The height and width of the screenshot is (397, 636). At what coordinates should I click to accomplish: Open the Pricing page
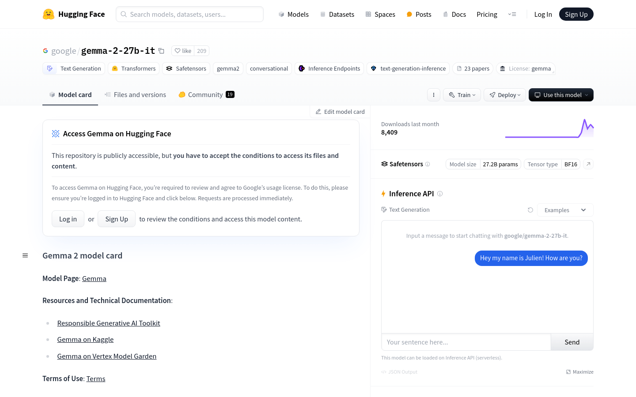click(487, 14)
